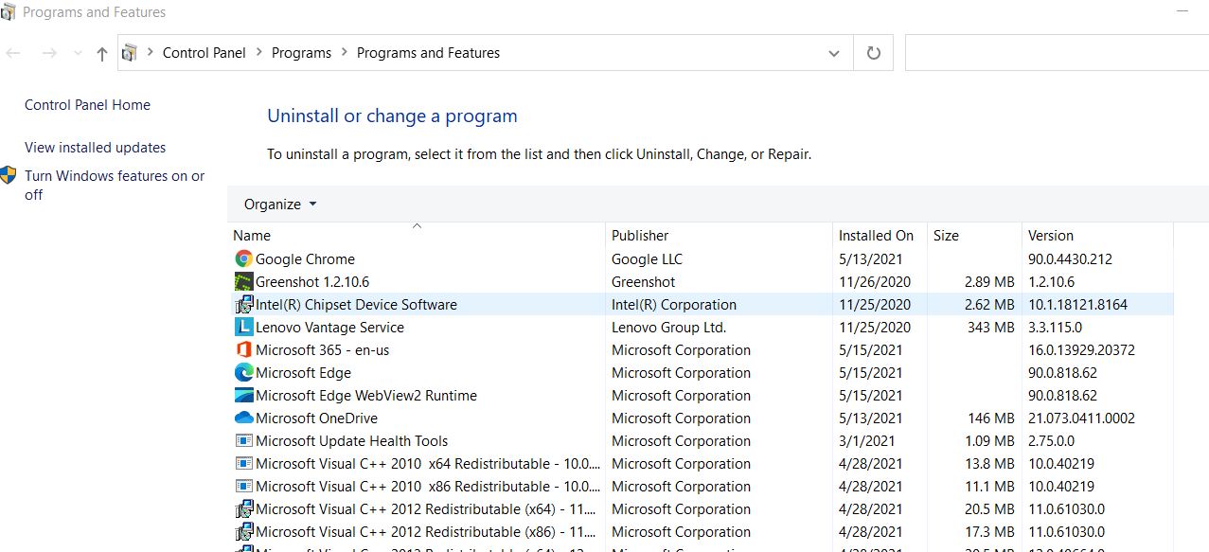Select the Lenovo Vantage Service row name
The height and width of the screenshot is (552, 1209).
point(329,327)
